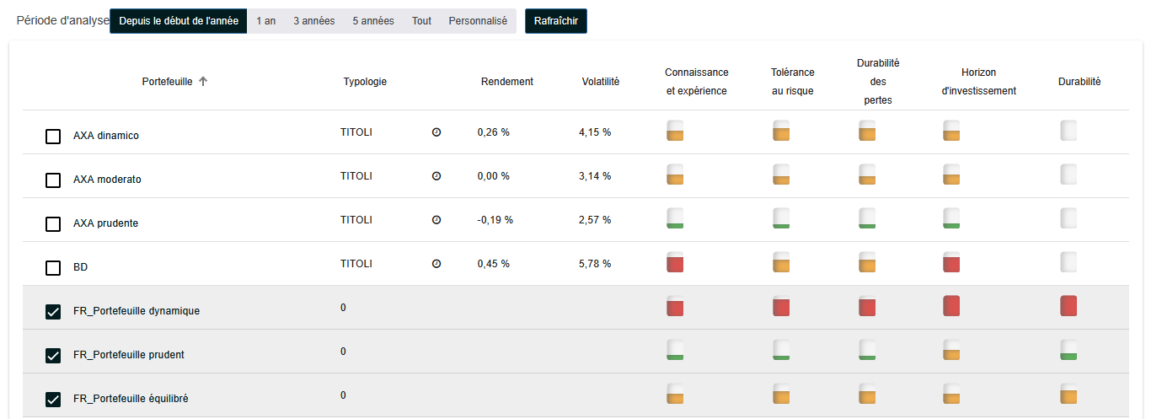
Task: Click the AXA prudente portfolio name
Action: coord(105,223)
